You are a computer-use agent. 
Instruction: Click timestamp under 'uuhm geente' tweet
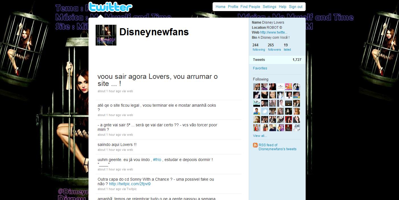(x=109, y=169)
